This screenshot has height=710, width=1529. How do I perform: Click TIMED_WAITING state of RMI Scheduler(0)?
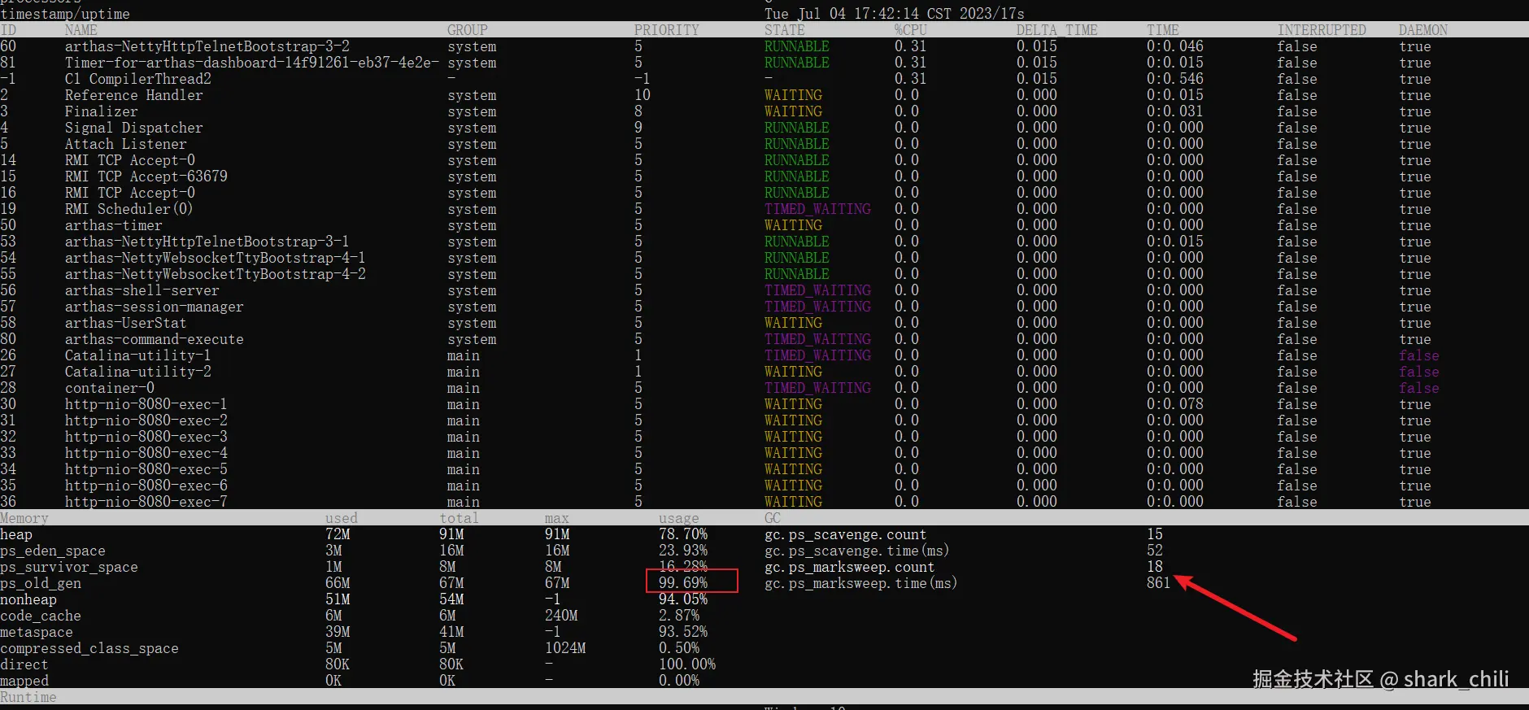(x=817, y=209)
